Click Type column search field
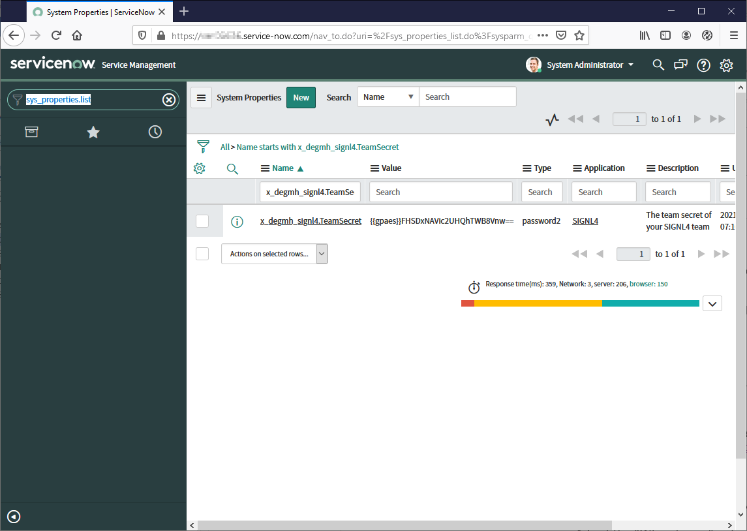Viewport: 747px width, 531px height. coord(542,192)
